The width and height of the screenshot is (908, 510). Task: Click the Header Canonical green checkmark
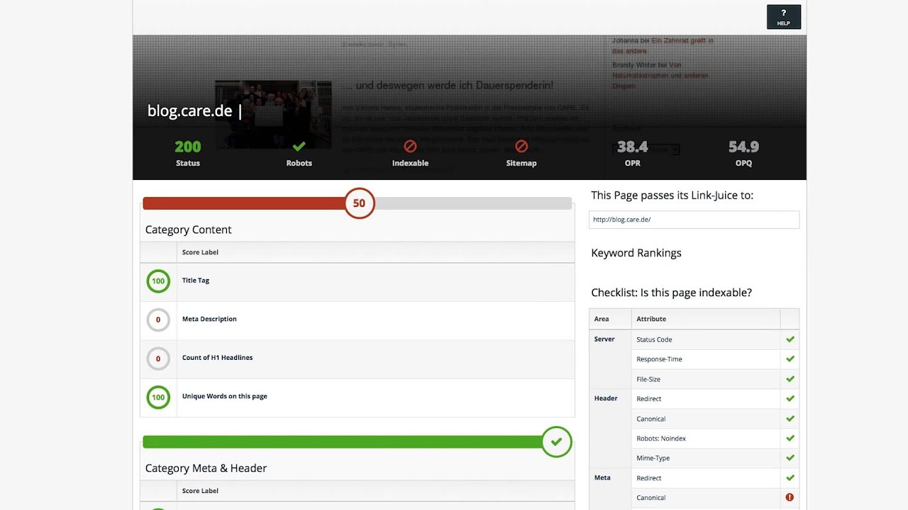pyautogui.click(x=790, y=419)
